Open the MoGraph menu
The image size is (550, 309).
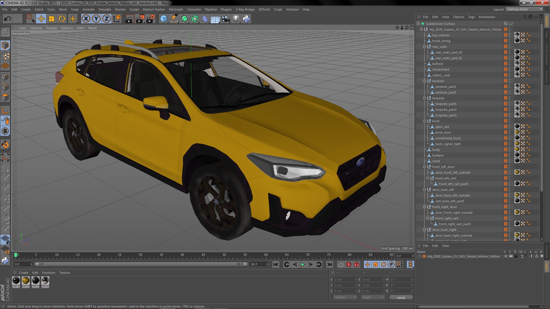tap(176, 9)
